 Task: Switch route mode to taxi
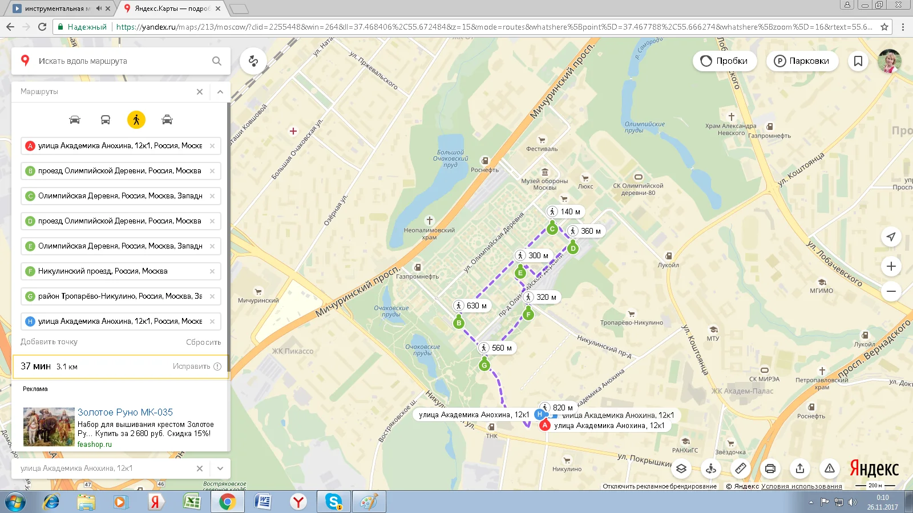click(x=167, y=120)
